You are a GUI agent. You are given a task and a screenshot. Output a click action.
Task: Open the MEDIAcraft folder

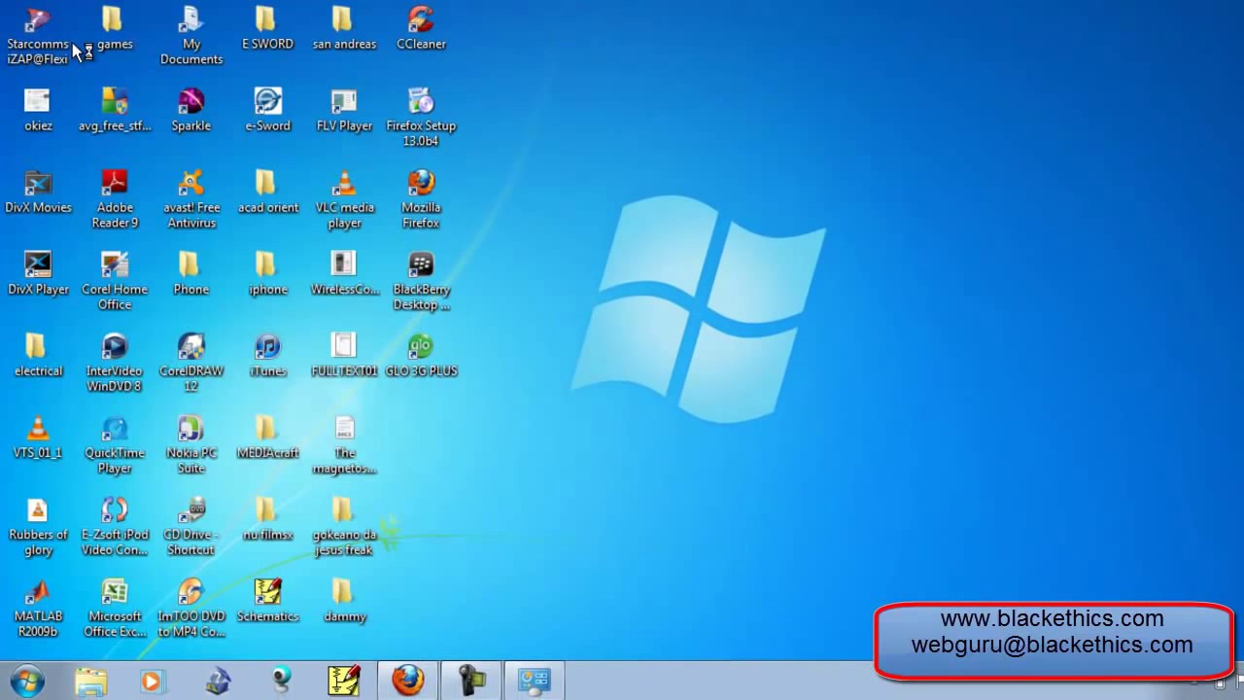click(267, 437)
